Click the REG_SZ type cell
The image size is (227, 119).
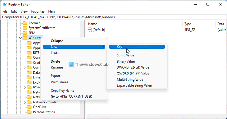point(190,30)
